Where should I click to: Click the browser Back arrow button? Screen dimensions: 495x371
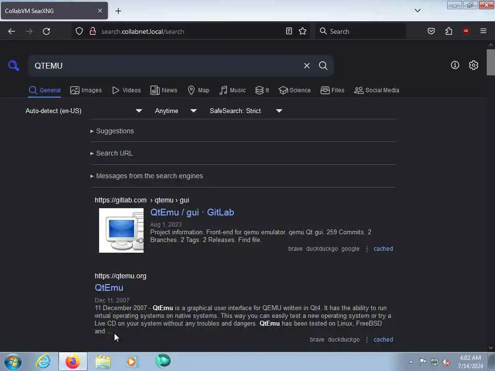[x=12, y=31]
